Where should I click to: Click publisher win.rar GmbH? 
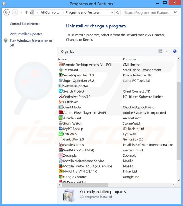pyautogui.click(x=133, y=150)
